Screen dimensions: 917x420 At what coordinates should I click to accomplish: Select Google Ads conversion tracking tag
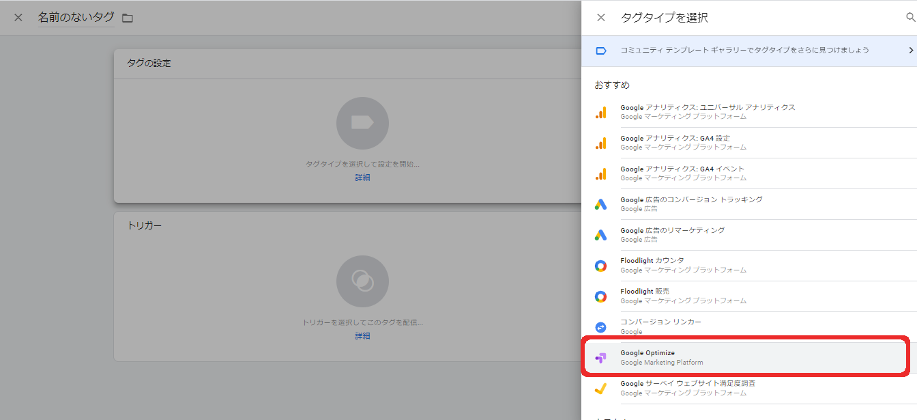(x=749, y=204)
